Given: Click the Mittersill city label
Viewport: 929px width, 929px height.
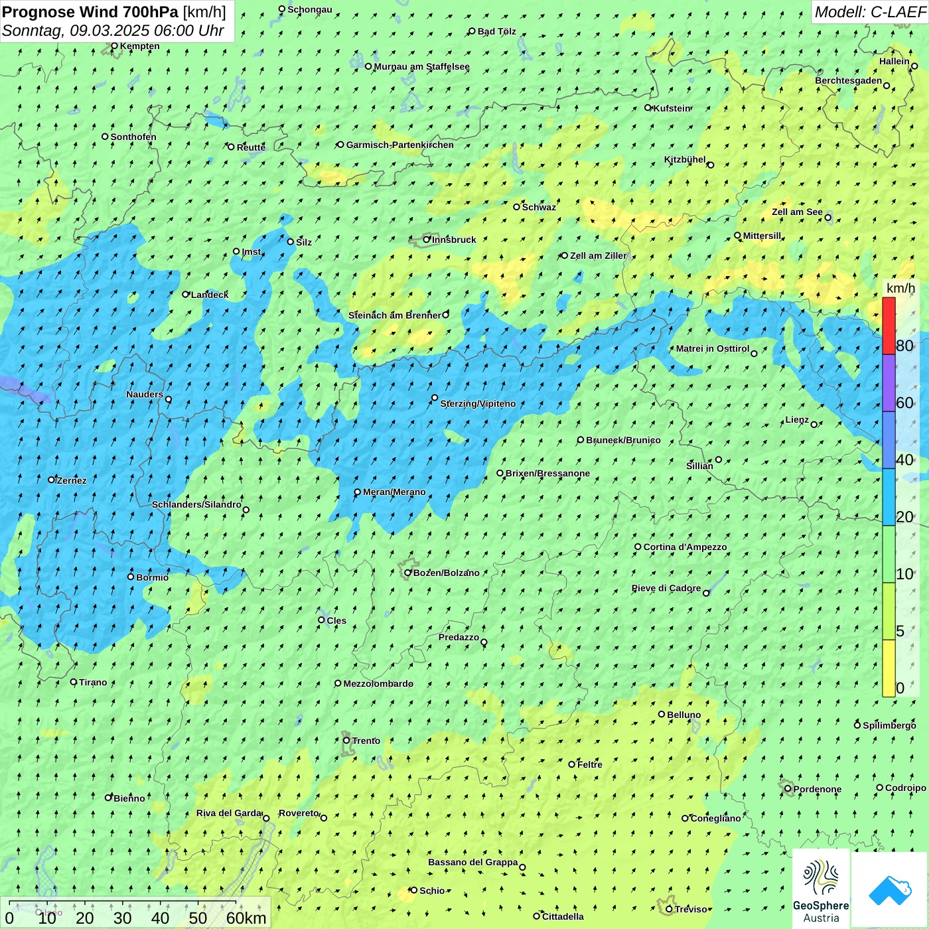Looking at the screenshot, I should pyautogui.click(x=762, y=236).
